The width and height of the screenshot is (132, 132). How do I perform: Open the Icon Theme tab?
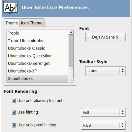pyautogui.click(x=32, y=23)
